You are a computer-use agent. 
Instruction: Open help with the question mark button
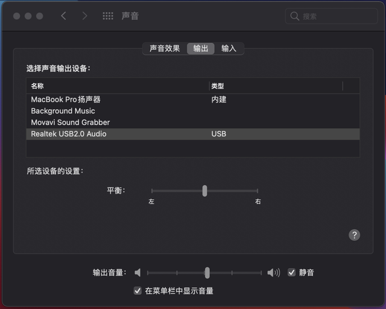(354, 235)
